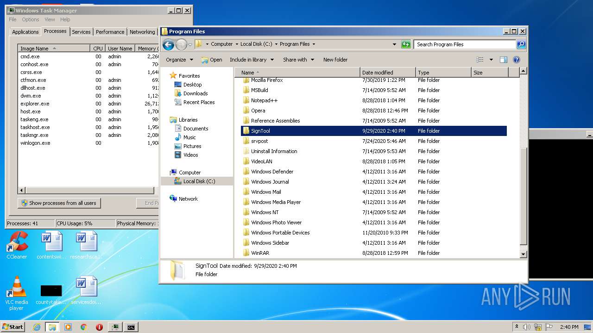The image size is (593, 333).
Task: Switch to the Networking tab
Action: (142, 32)
